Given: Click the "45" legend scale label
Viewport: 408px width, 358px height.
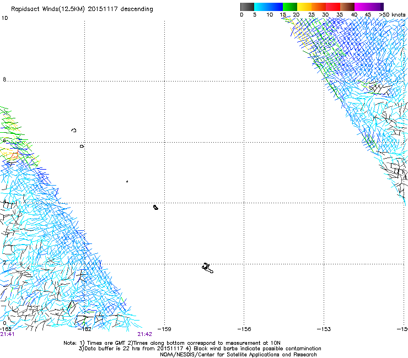Looking at the screenshot, I should tap(368, 15).
